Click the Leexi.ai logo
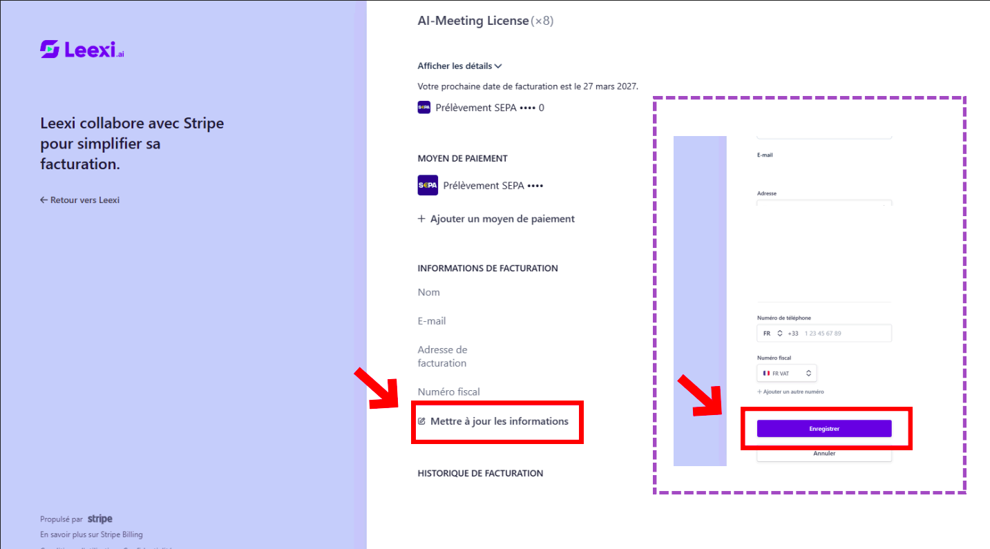 [82, 50]
